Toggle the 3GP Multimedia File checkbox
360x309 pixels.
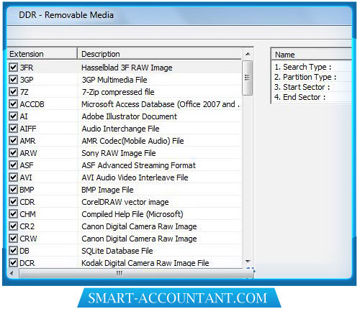coord(13,80)
